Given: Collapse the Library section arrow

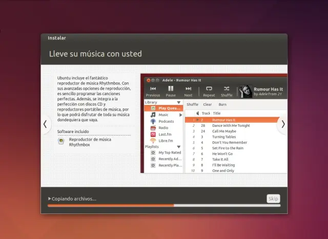Looking at the screenshot, I should click(179, 102).
